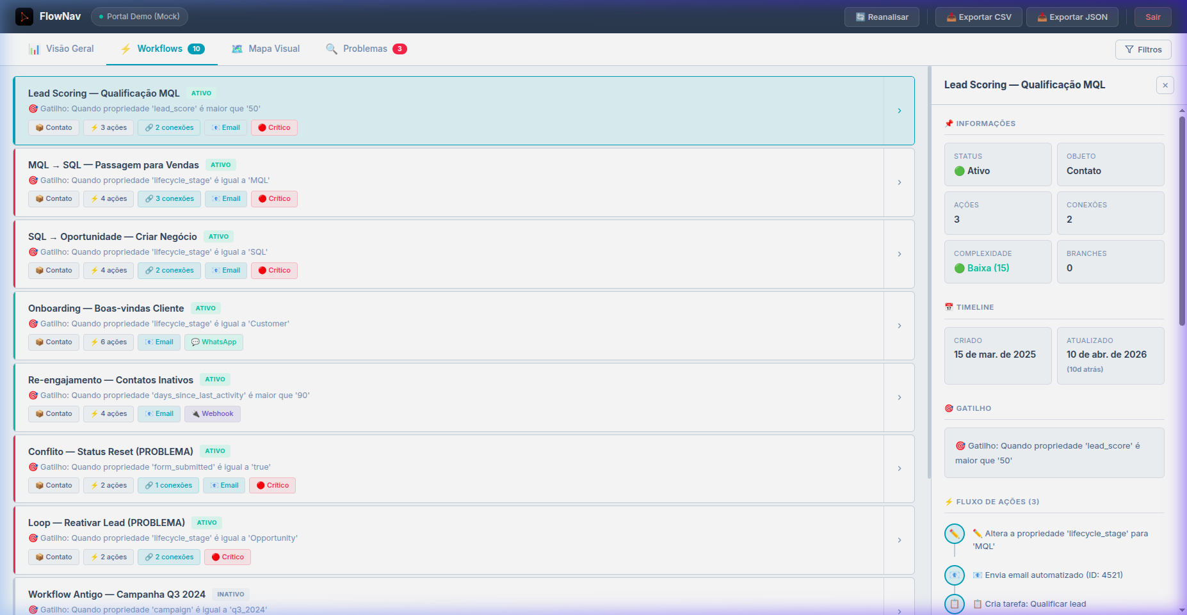Go to the Problemas tab

coord(366,49)
